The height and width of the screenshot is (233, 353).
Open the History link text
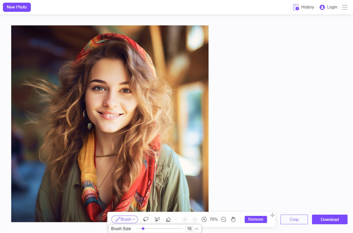coord(308,7)
